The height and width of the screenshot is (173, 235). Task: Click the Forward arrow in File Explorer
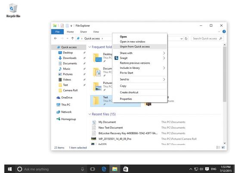tap(62, 38)
